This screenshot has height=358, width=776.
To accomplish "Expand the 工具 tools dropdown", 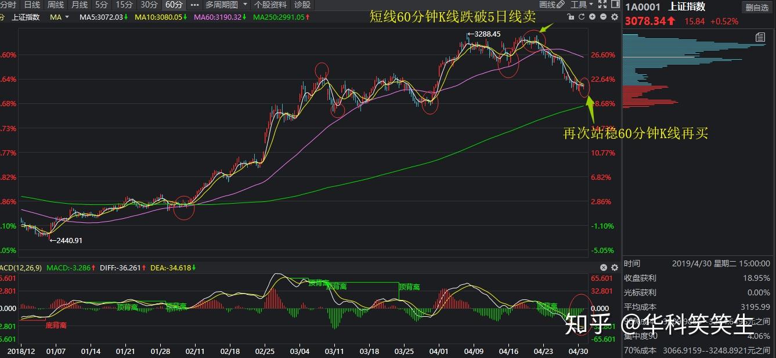I will point(582,5).
